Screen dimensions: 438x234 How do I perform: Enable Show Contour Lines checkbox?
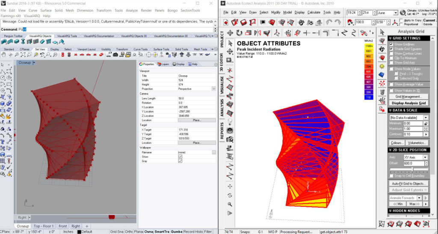pyautogui.click(x=391, y=53)
